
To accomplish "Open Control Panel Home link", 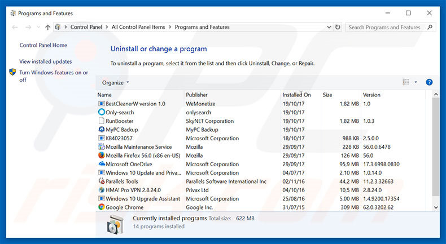I will pos(43,46).
